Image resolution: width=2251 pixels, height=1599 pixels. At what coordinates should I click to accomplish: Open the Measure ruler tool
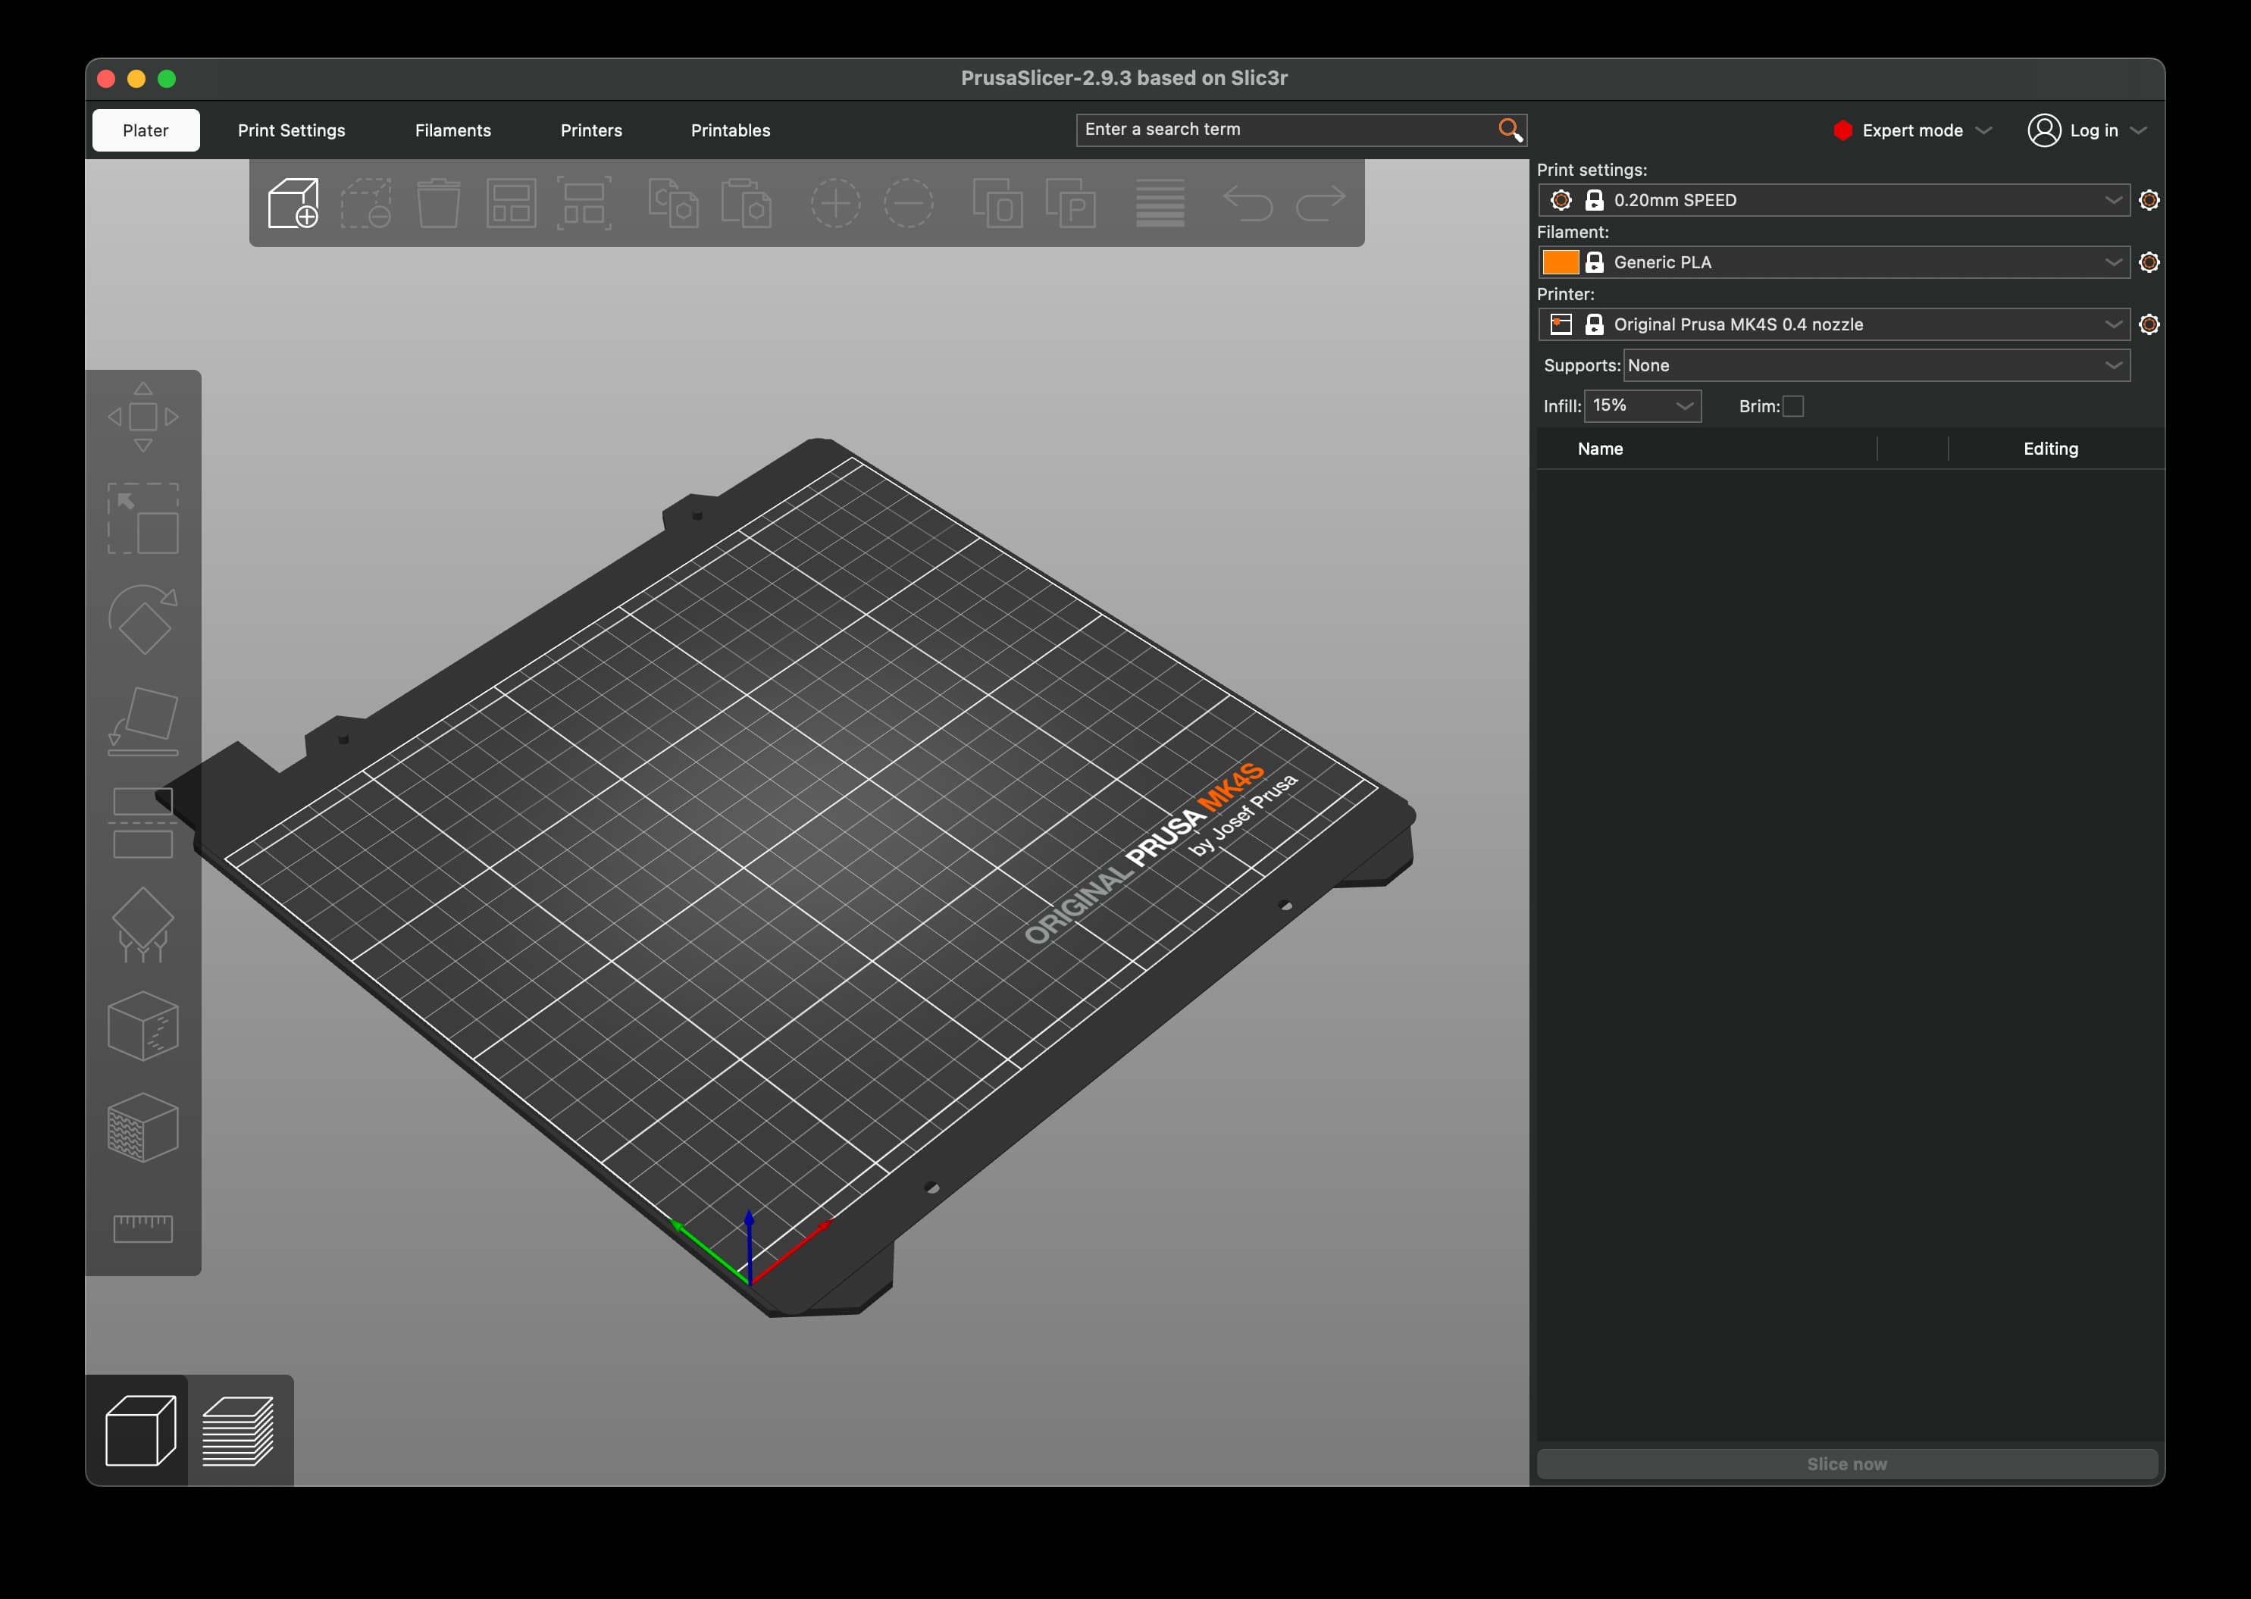click(x=142, y=1228)
